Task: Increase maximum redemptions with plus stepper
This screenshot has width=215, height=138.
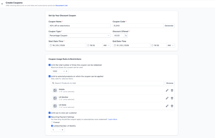Action: point(67,71)
